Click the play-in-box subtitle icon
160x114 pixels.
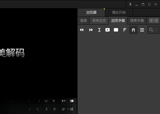(108, 30)
